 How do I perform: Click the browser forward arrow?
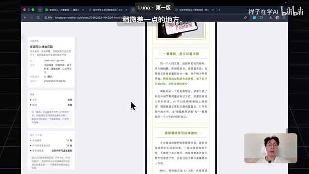coord(31,18)
